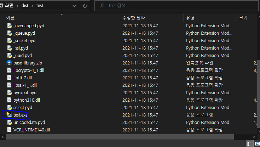Click the horizontal scrollbar left arrow
The width and height of the screenshot is (260, 147).
(x=3, y=137)
